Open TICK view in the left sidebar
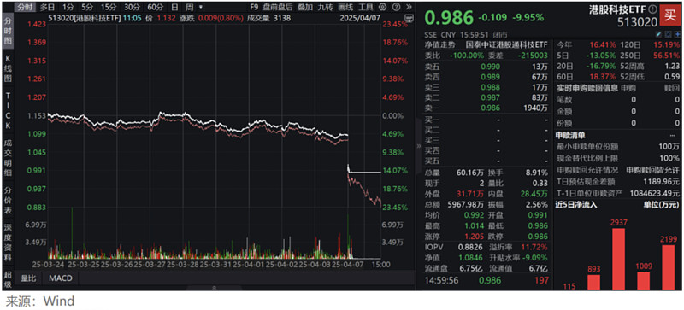Screen dimensions: 684x310 click(x=8, y=110)
